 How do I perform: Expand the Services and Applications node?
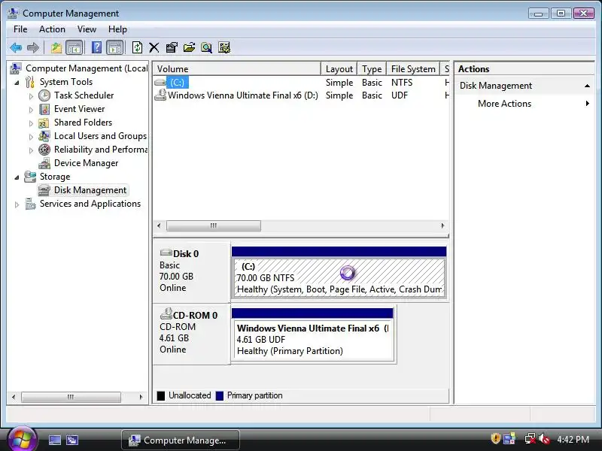[17, 204]
